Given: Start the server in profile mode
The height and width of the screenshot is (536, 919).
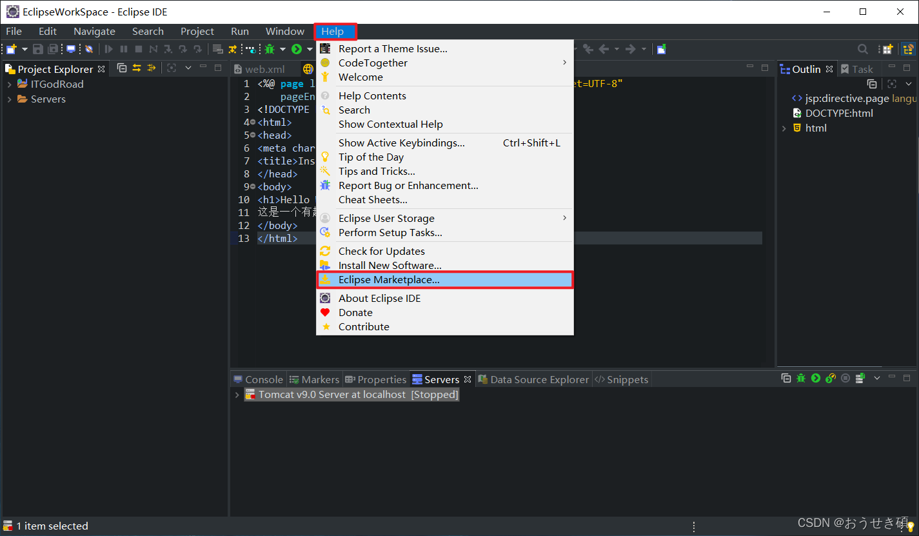Looking at the screenshot, I should pyautogui.click(x=831, y=379).
